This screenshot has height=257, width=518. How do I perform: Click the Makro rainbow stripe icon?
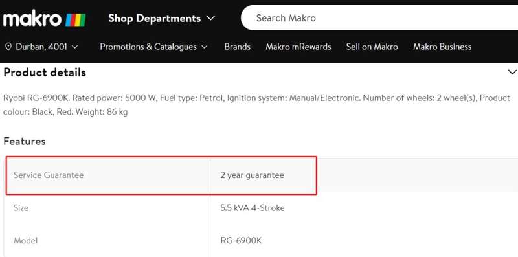coord(76,20)
